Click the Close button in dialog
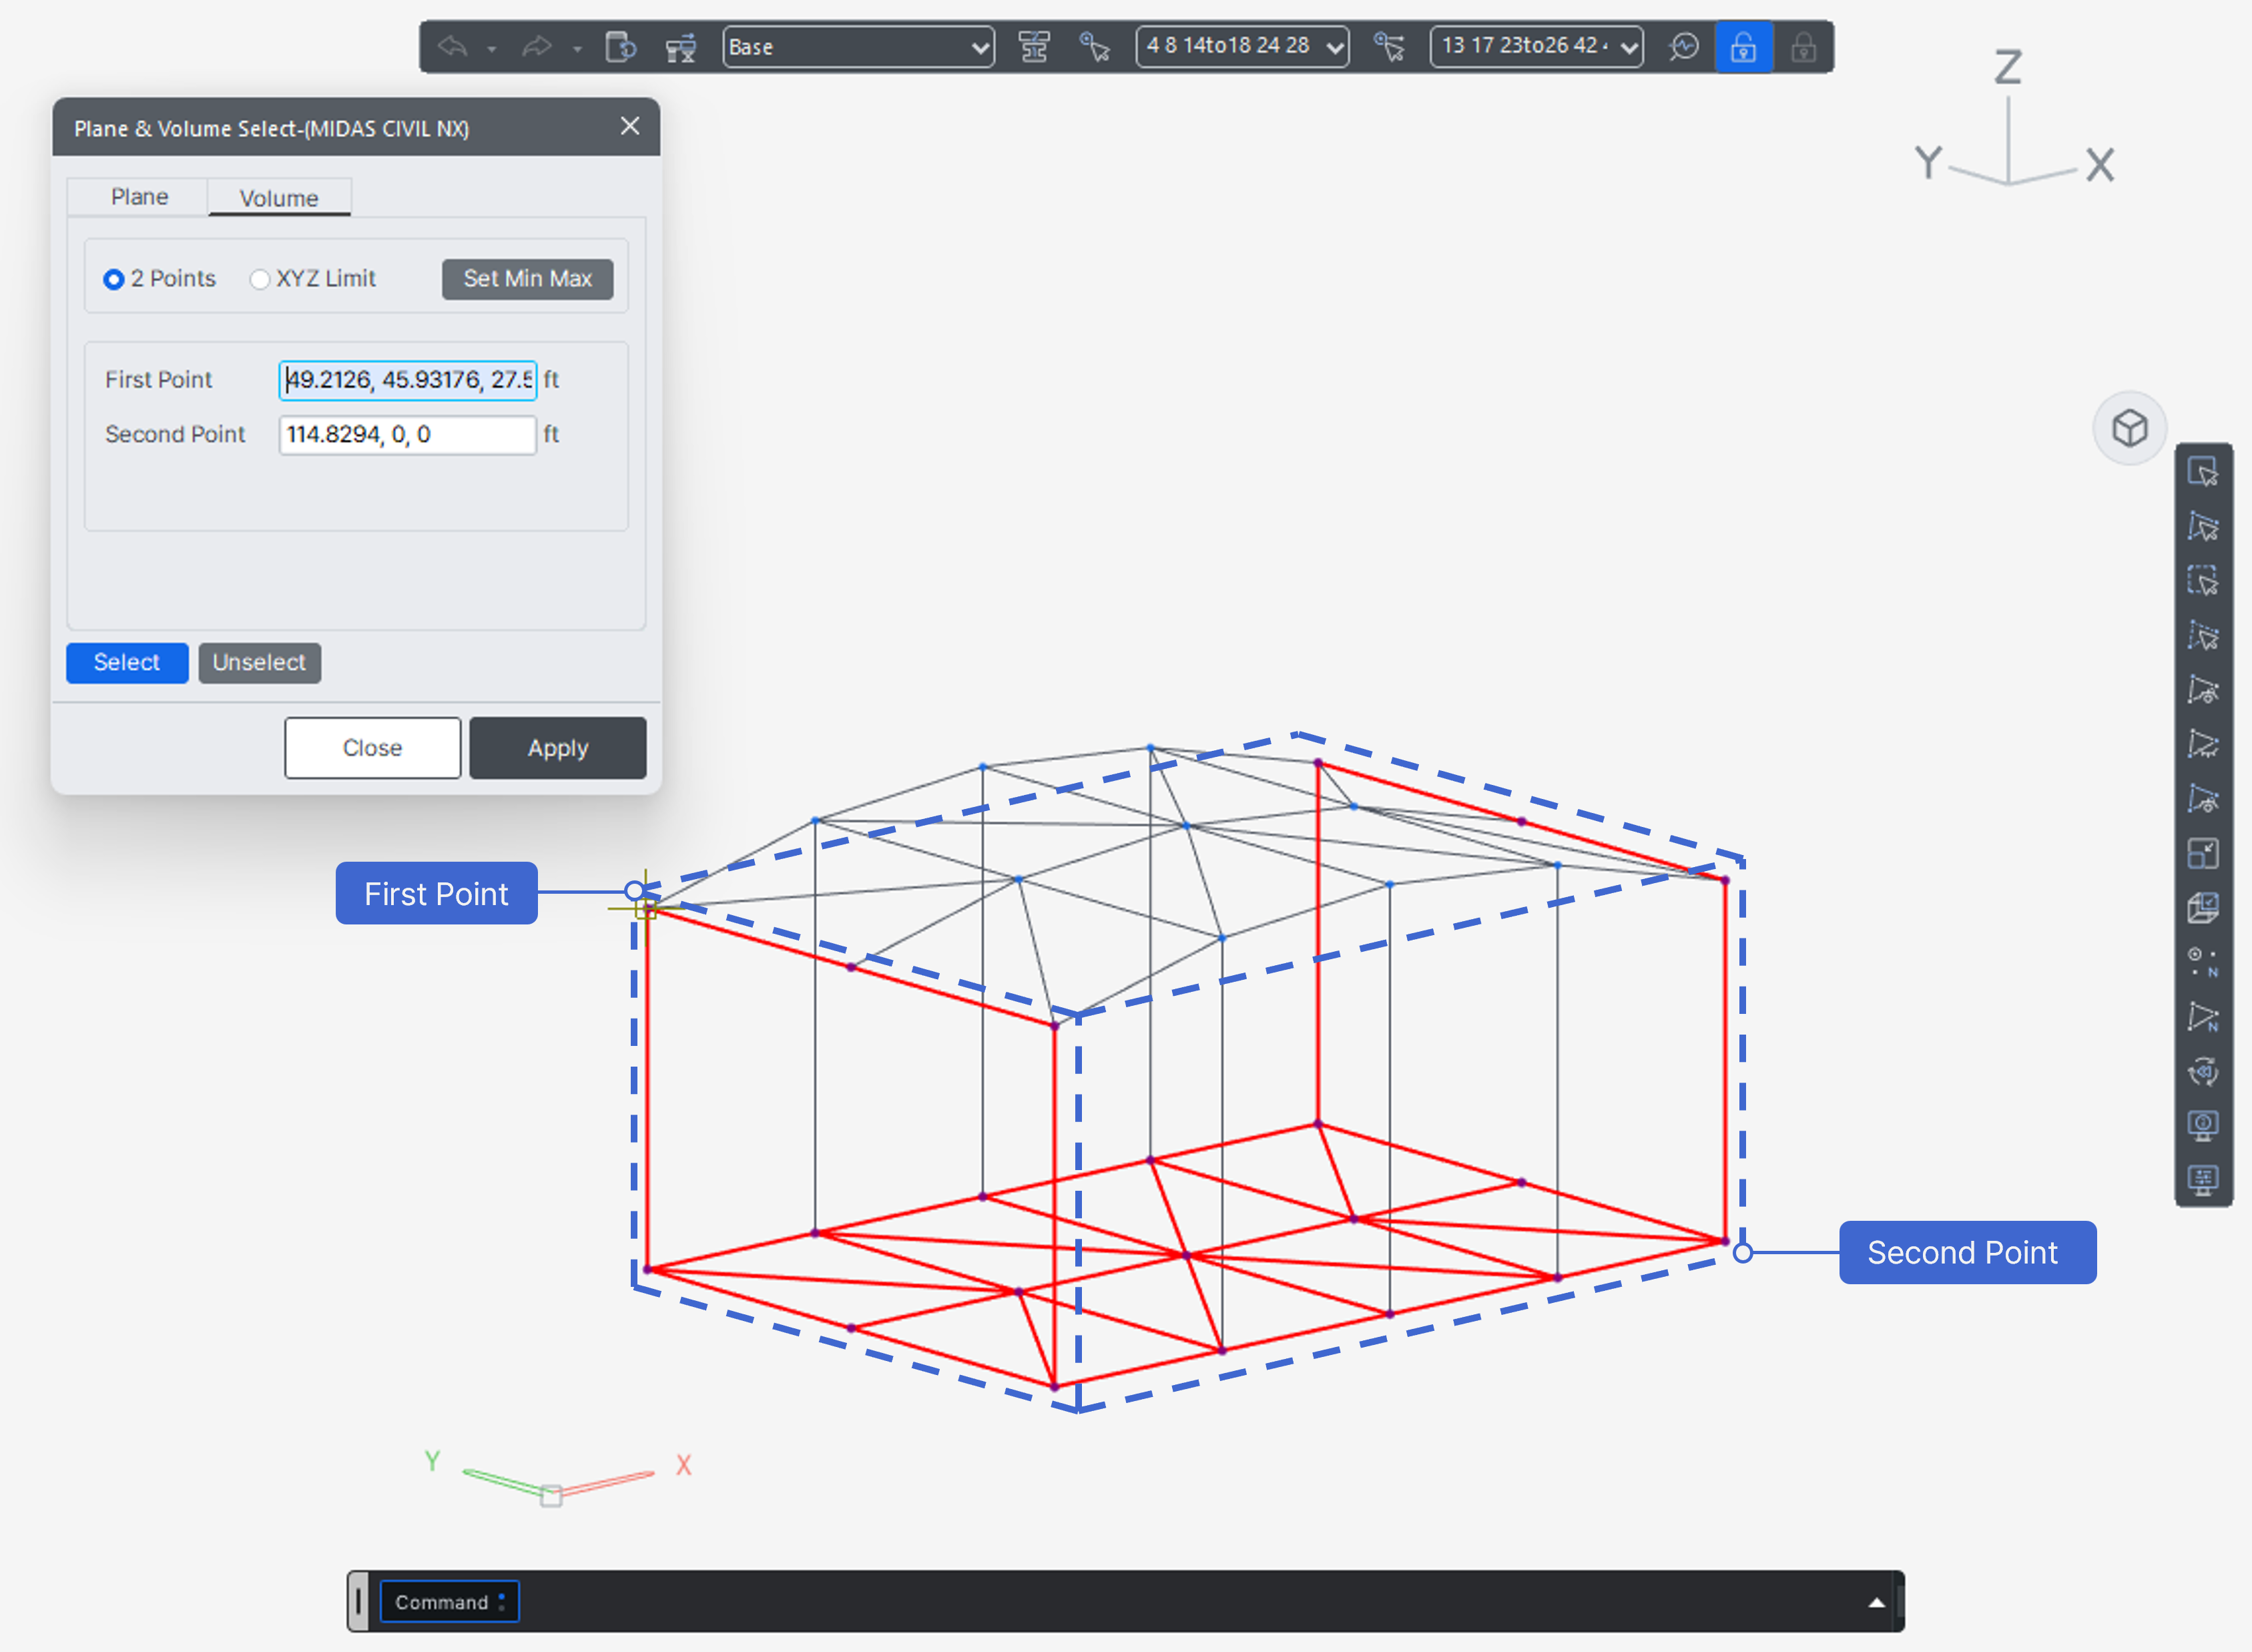 tap(372, 748)
